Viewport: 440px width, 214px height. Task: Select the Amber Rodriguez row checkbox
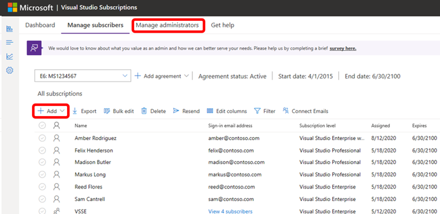click(42, 138)
